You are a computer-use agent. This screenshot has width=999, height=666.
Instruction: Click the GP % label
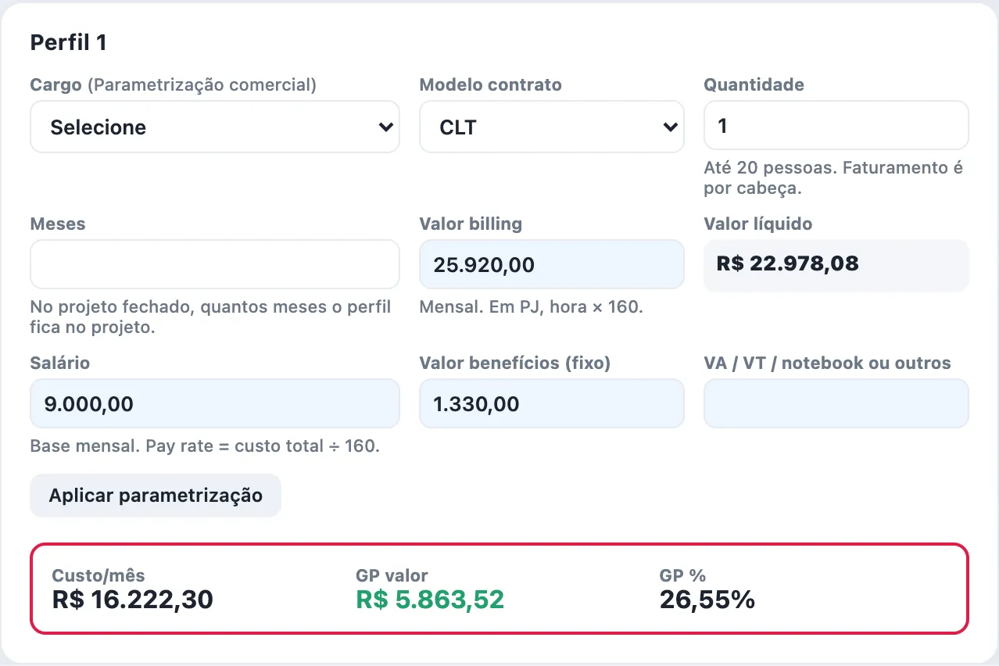pyautogui.click(x=683, y=576)
